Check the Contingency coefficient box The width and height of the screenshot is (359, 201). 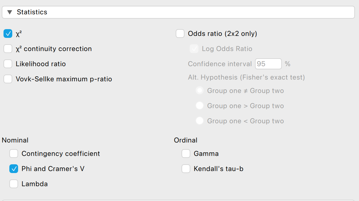pos(14,154)
